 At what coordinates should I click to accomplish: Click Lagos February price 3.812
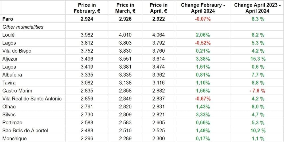[x=87, y=43]
